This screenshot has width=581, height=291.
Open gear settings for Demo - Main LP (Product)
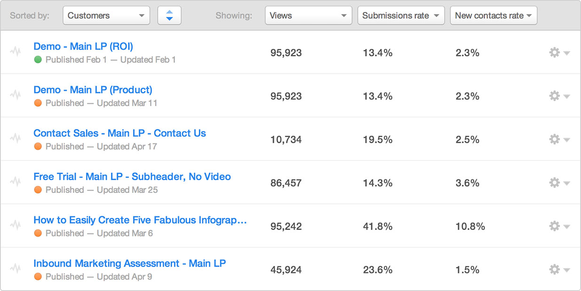559,96
